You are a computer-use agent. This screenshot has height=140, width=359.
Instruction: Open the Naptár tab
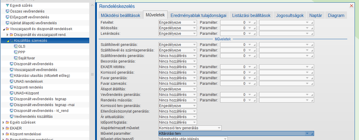pyautogui.click(x=316, y=15)
